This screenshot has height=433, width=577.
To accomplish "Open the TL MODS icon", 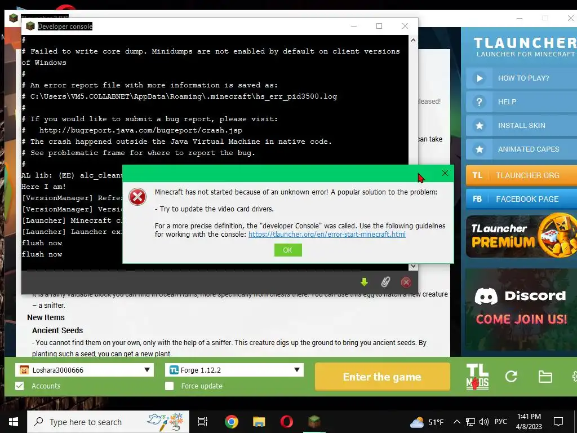I will 477,377.
